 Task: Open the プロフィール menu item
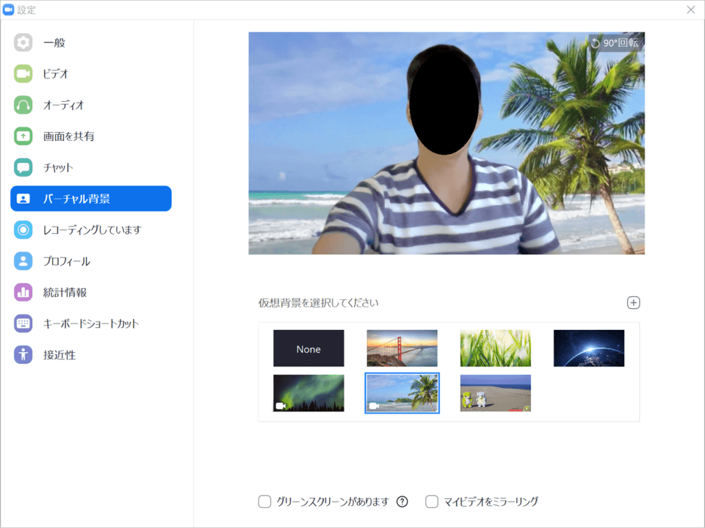[x=66, y=261]
